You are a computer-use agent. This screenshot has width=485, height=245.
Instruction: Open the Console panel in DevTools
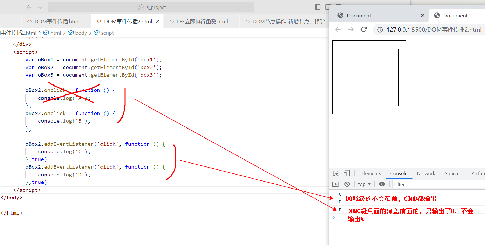pyautogui.click(x=399, y=173)
